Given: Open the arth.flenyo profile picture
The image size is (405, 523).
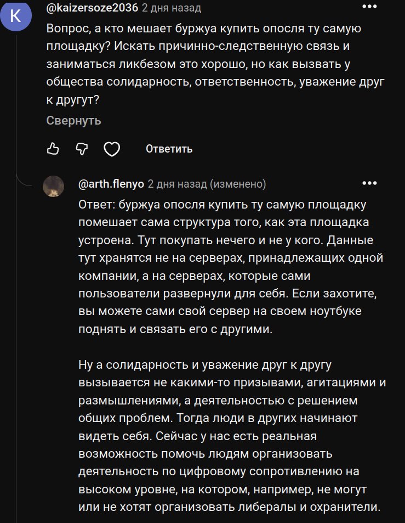Looking at the screenshot, I should click(x=54, y=187).
